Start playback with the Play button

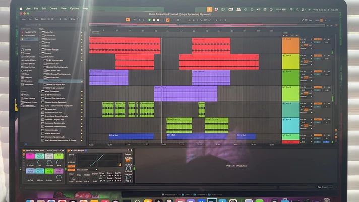coord(150,20)
